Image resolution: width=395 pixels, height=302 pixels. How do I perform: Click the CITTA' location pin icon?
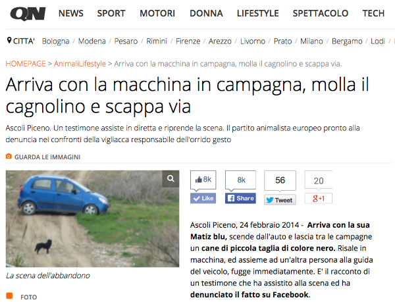pyautogui.click(x=9, y=40)
